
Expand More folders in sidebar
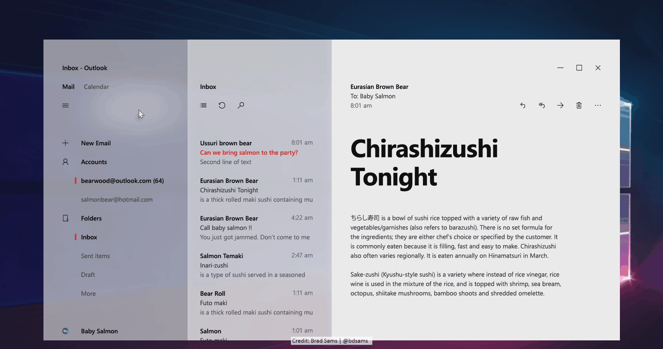[89, 293]
